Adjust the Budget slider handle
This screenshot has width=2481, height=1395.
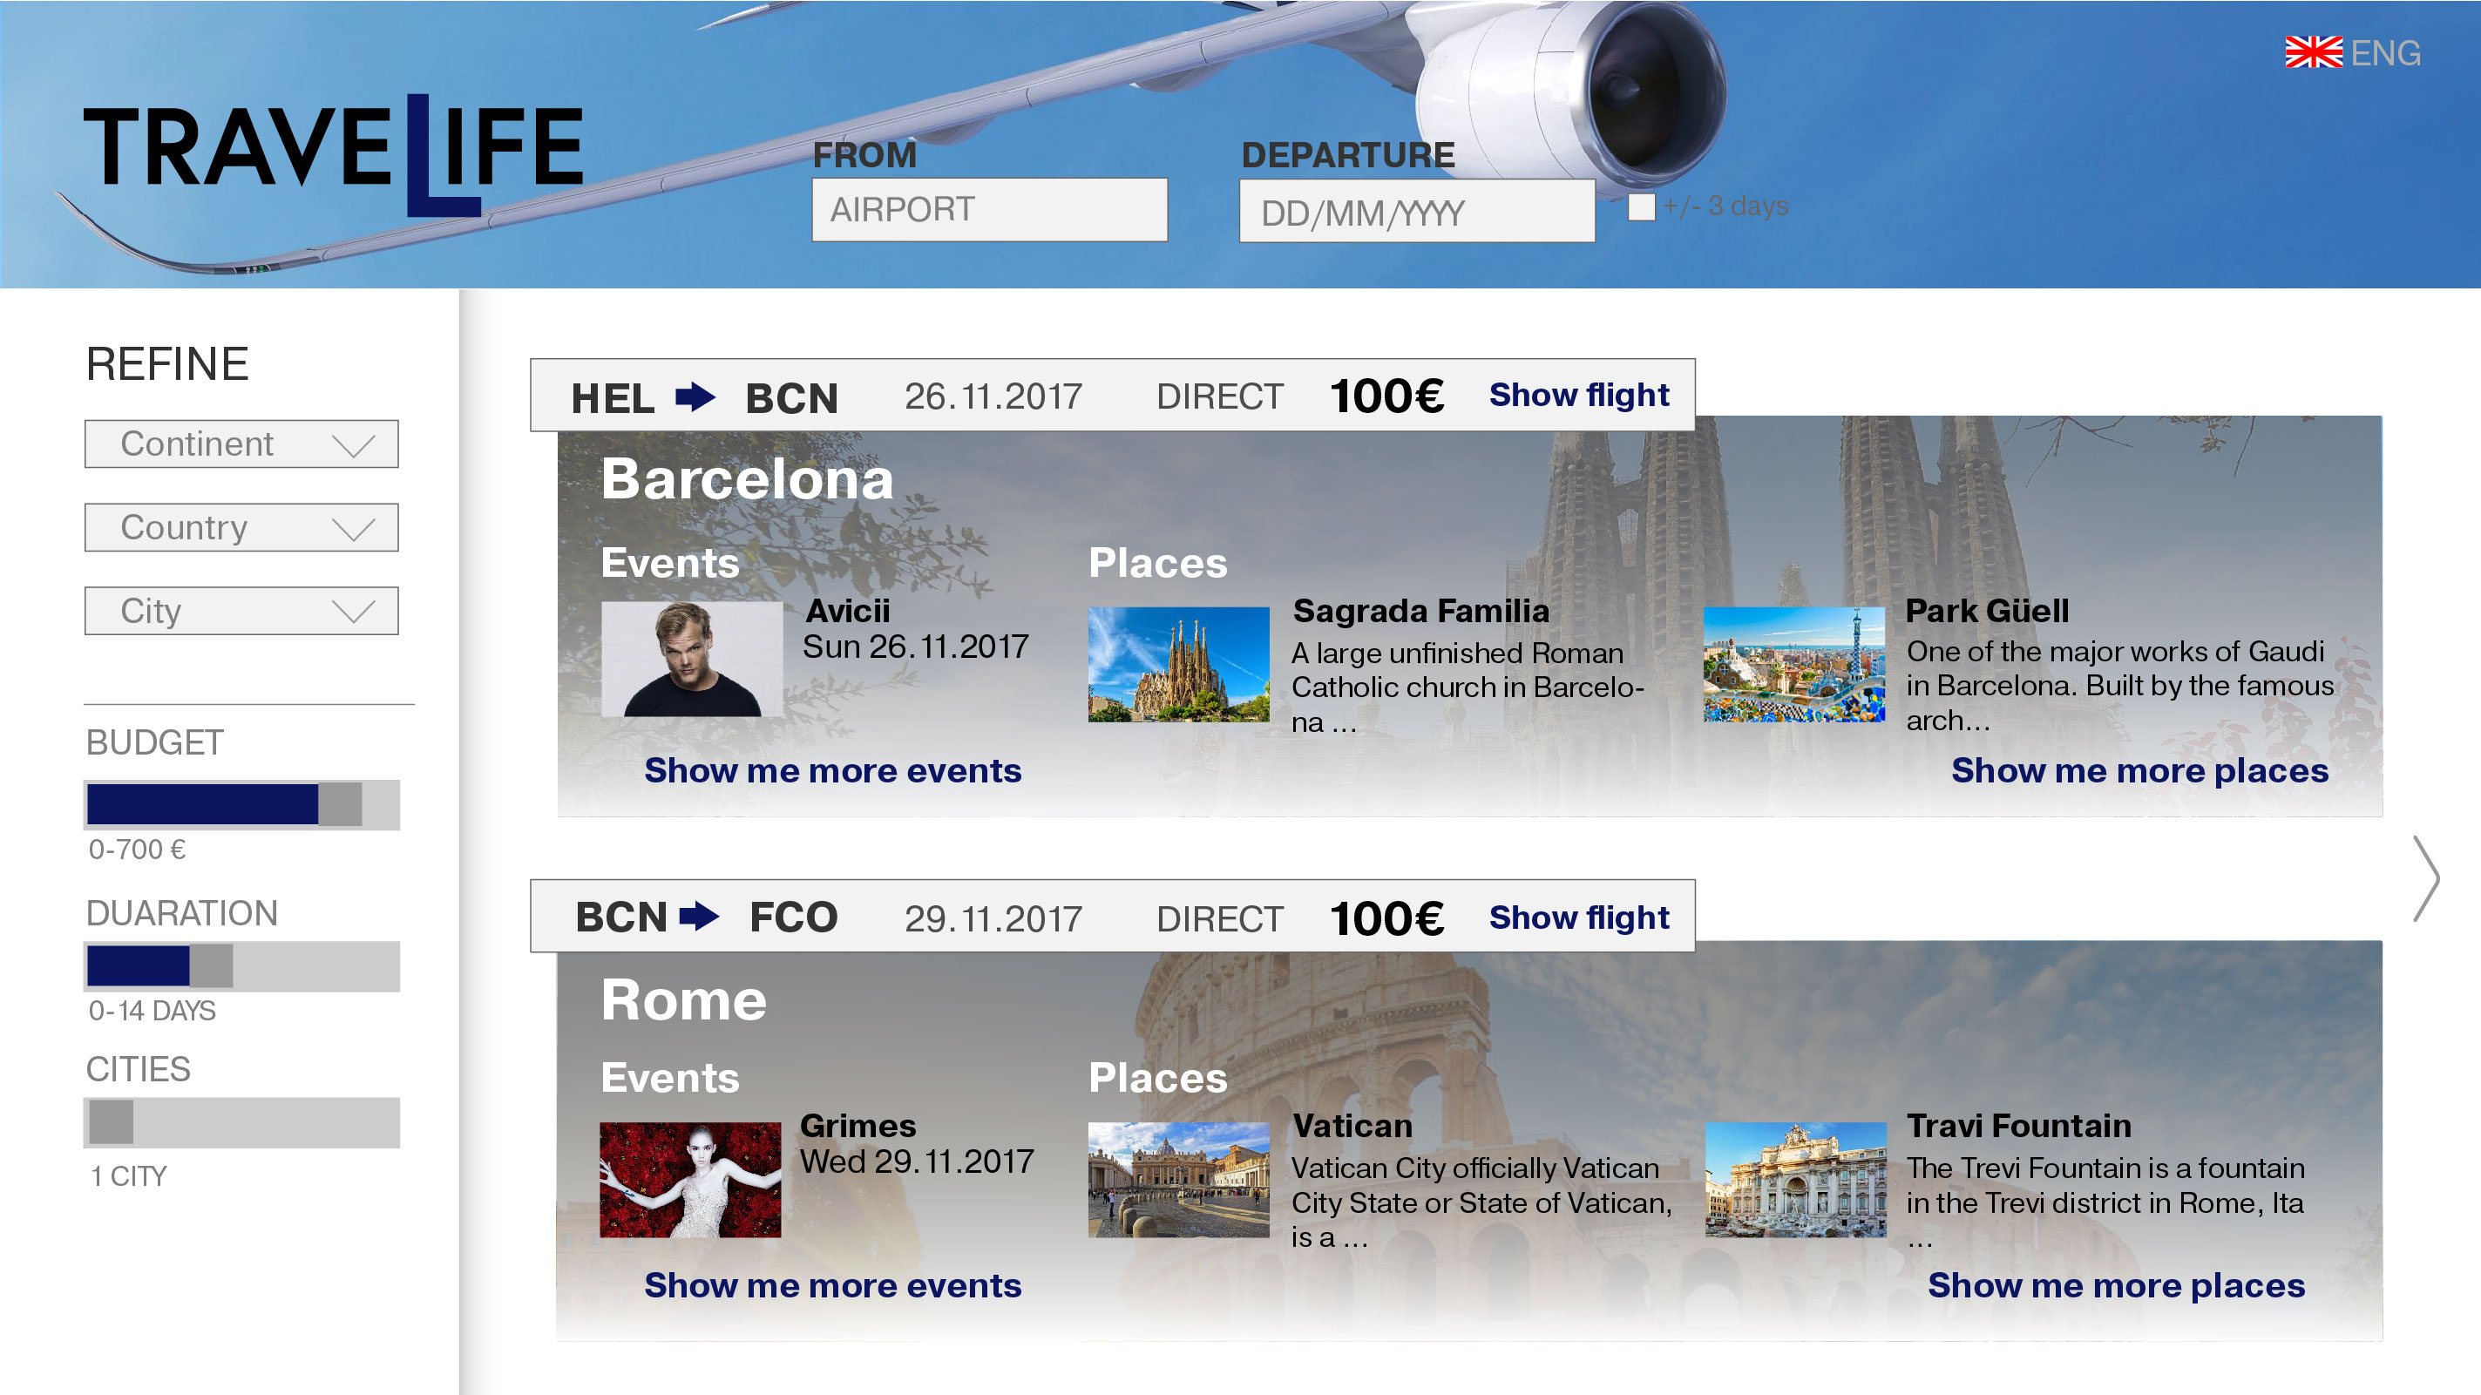point(340,805)
